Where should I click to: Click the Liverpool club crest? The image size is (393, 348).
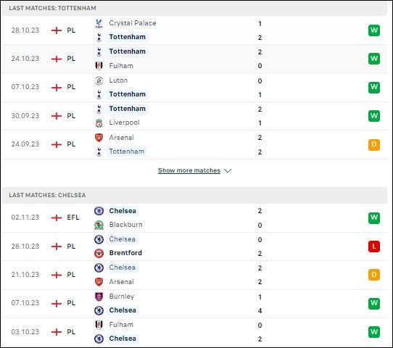coord(99,123)
